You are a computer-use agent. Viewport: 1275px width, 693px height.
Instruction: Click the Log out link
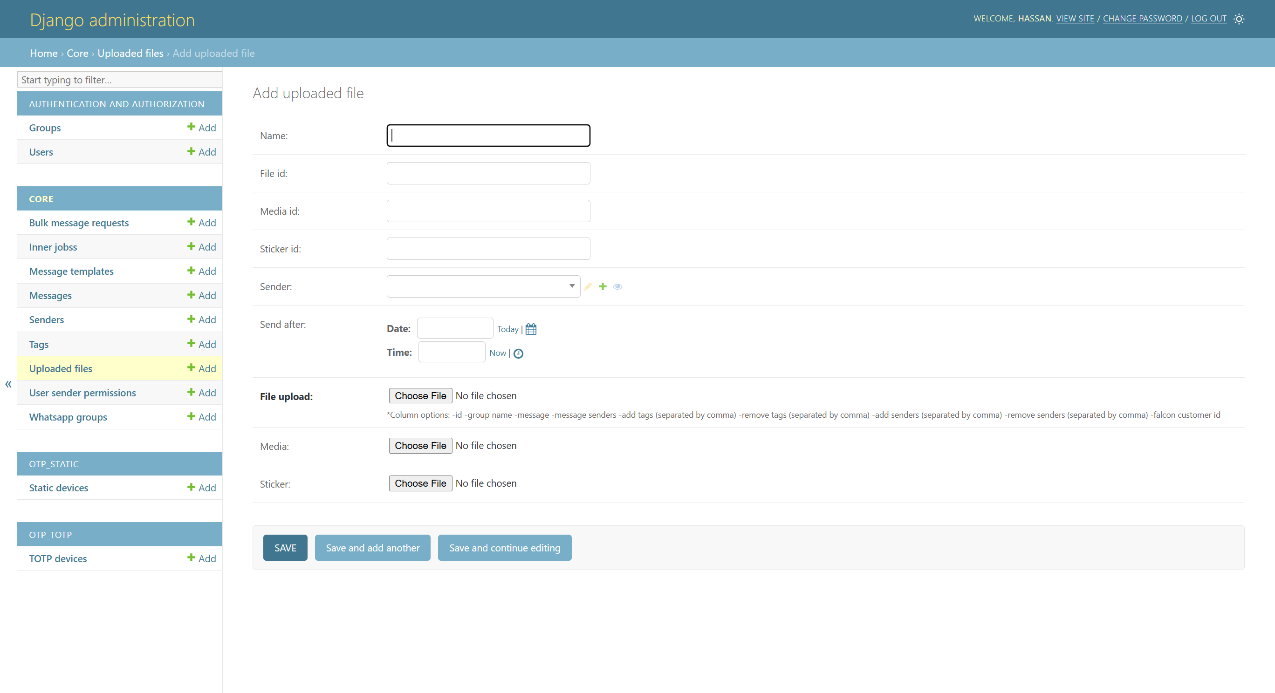[x=1208, y=19]
